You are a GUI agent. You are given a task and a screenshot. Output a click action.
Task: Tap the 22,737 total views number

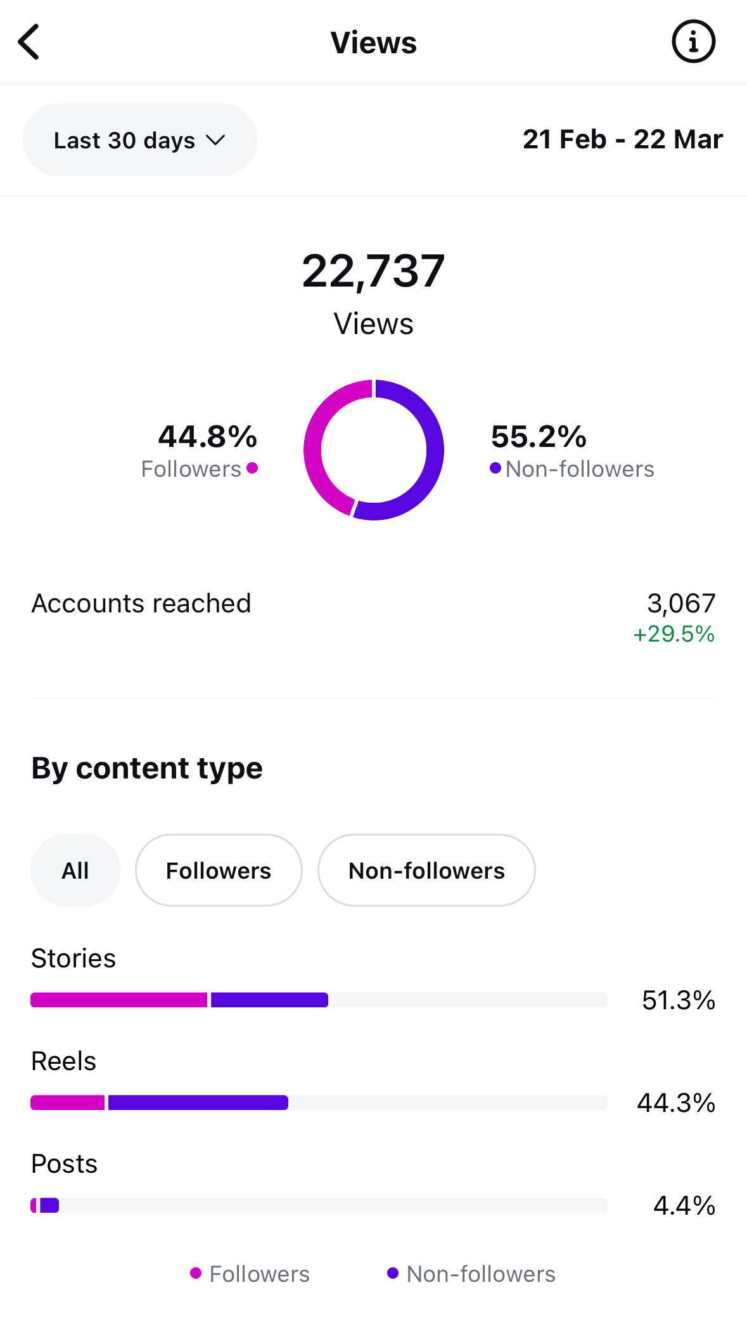point(373,271)
